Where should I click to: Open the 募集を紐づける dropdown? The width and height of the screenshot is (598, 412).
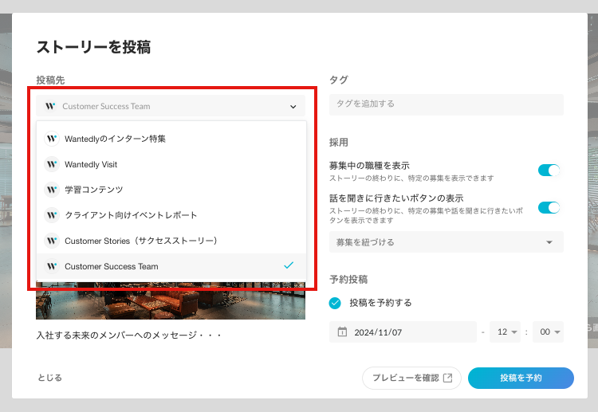[447, 242]
